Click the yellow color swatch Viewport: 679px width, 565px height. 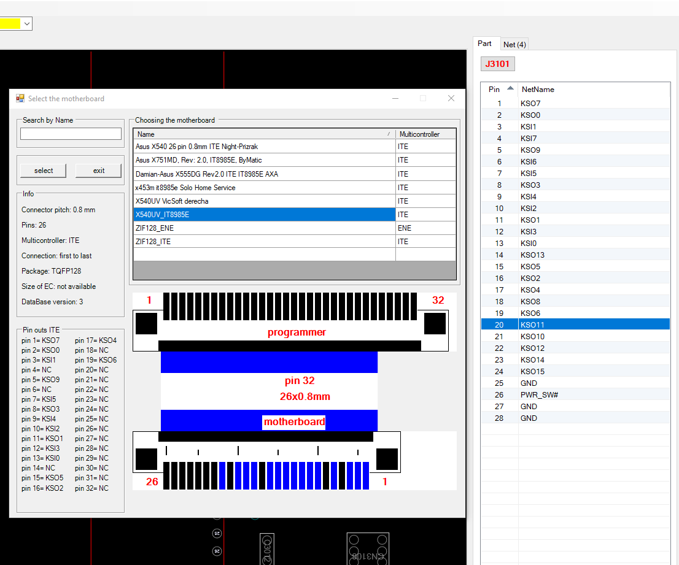[x=10, y=24]
